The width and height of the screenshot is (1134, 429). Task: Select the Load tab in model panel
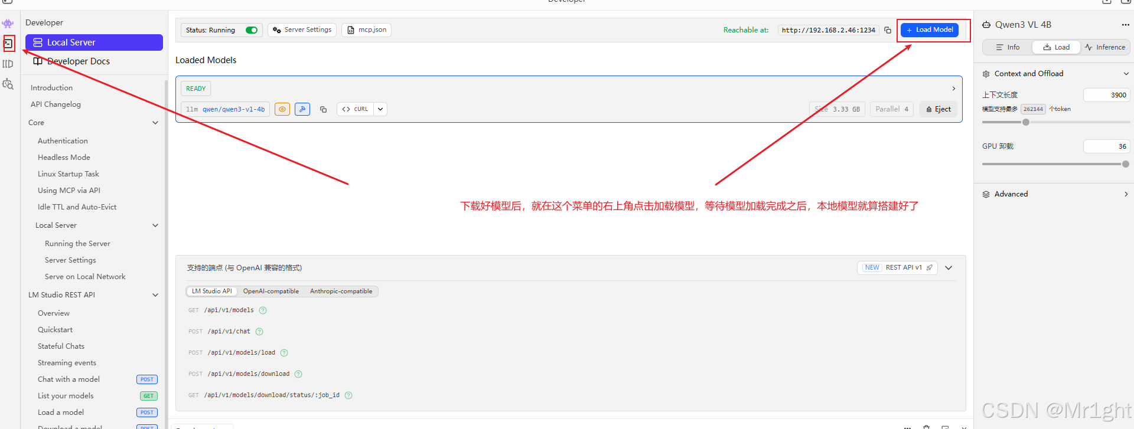click(1056, 47)
